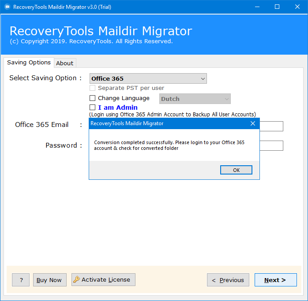
Task: Click the 'Copyright 2019. RecoveryTools' header text
Action: (x=91, y=41)
